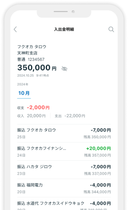The image size is (128, 210).
Task: Select the 10月 month tab
Action: pyautogui.click(x=24, y=93)
